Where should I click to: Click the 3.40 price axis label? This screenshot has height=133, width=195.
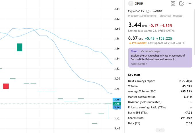117,128
